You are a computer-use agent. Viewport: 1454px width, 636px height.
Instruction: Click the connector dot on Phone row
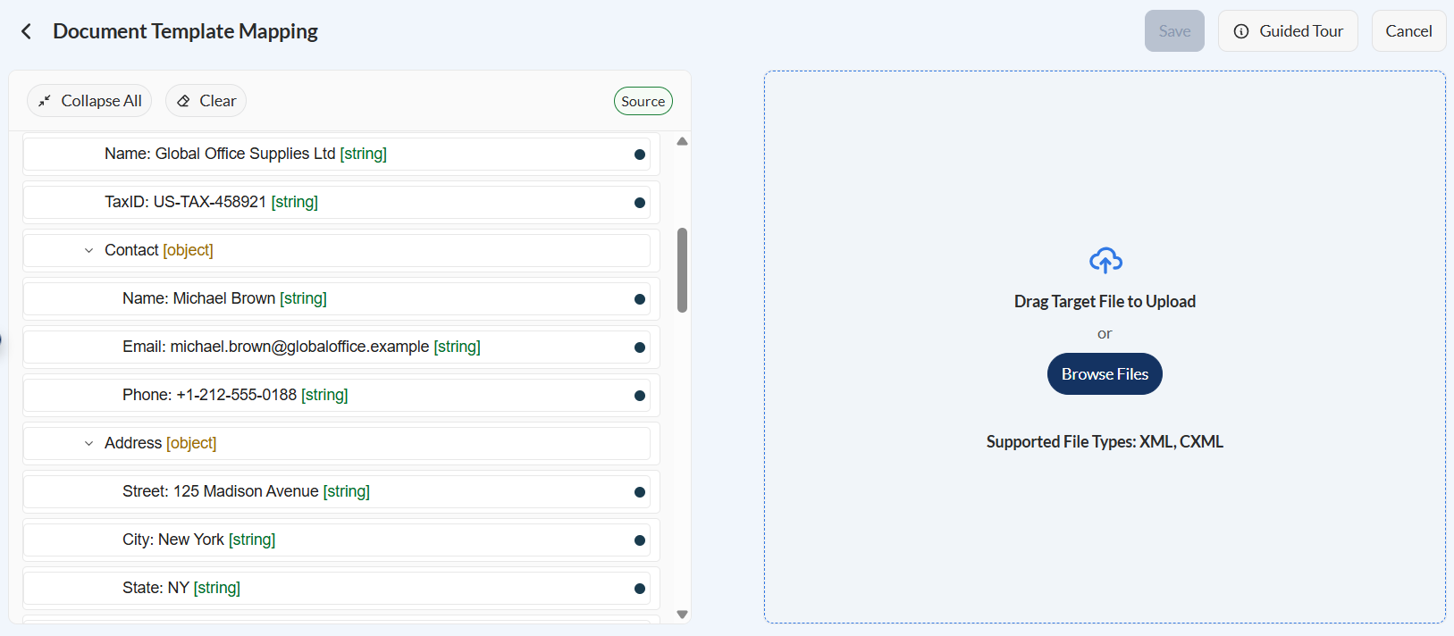point(640,396)
